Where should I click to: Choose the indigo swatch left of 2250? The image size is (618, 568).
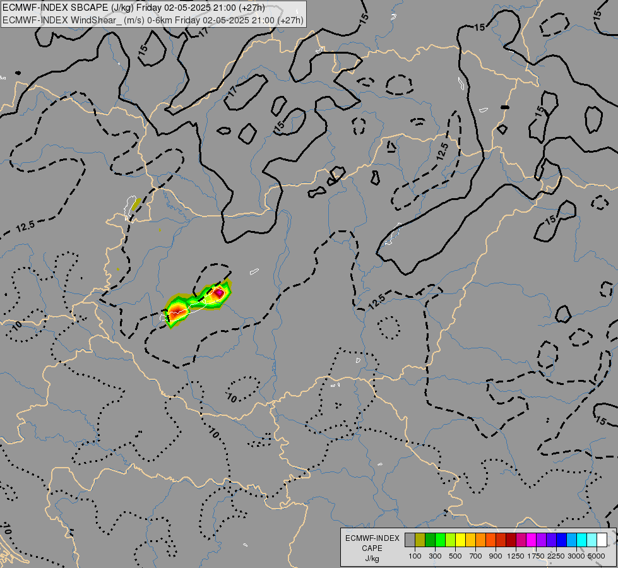coord(551,540)
